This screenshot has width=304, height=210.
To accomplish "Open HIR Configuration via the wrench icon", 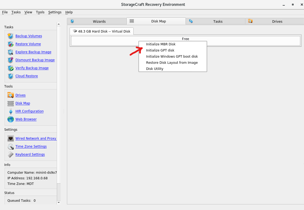I will pyautogui.click(x=11, y=111).
